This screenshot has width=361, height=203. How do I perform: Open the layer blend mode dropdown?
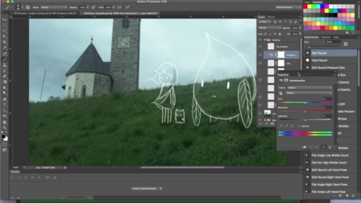coord(270,28)
